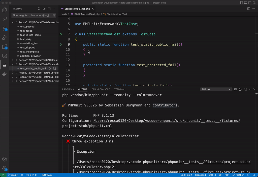Close the bottom panel
The image size is (258, 177).
click(x=254, y=89)
